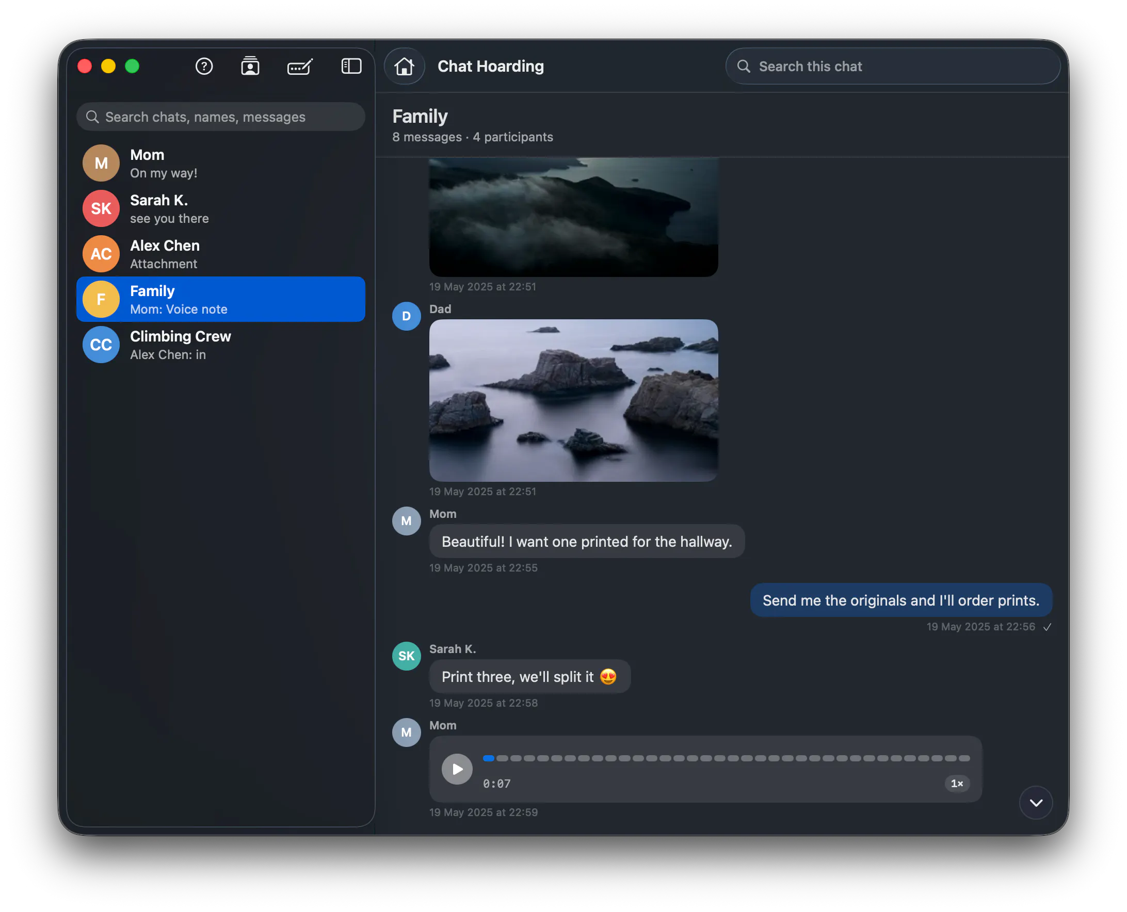Click the yellow F Family avatar
The height and width of the screenshot is (912, 1127).
[101, 299]
